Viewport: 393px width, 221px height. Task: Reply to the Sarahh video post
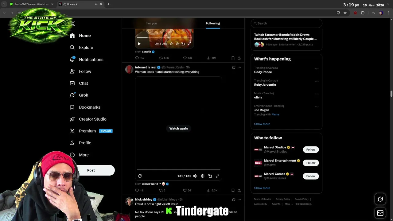[x=140, y=58]
